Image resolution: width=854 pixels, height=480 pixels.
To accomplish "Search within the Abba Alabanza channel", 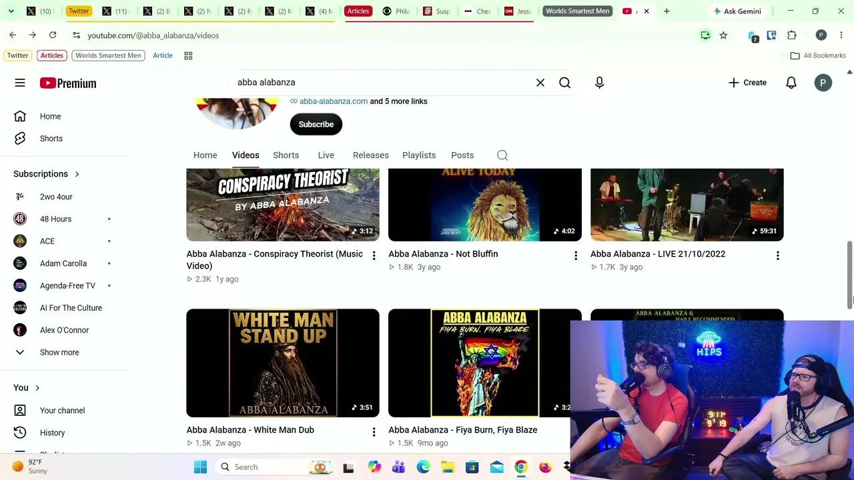I will 502,155.
